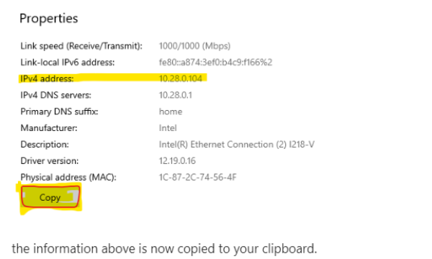Click the Primary DNS suffix label

point(59,112)
